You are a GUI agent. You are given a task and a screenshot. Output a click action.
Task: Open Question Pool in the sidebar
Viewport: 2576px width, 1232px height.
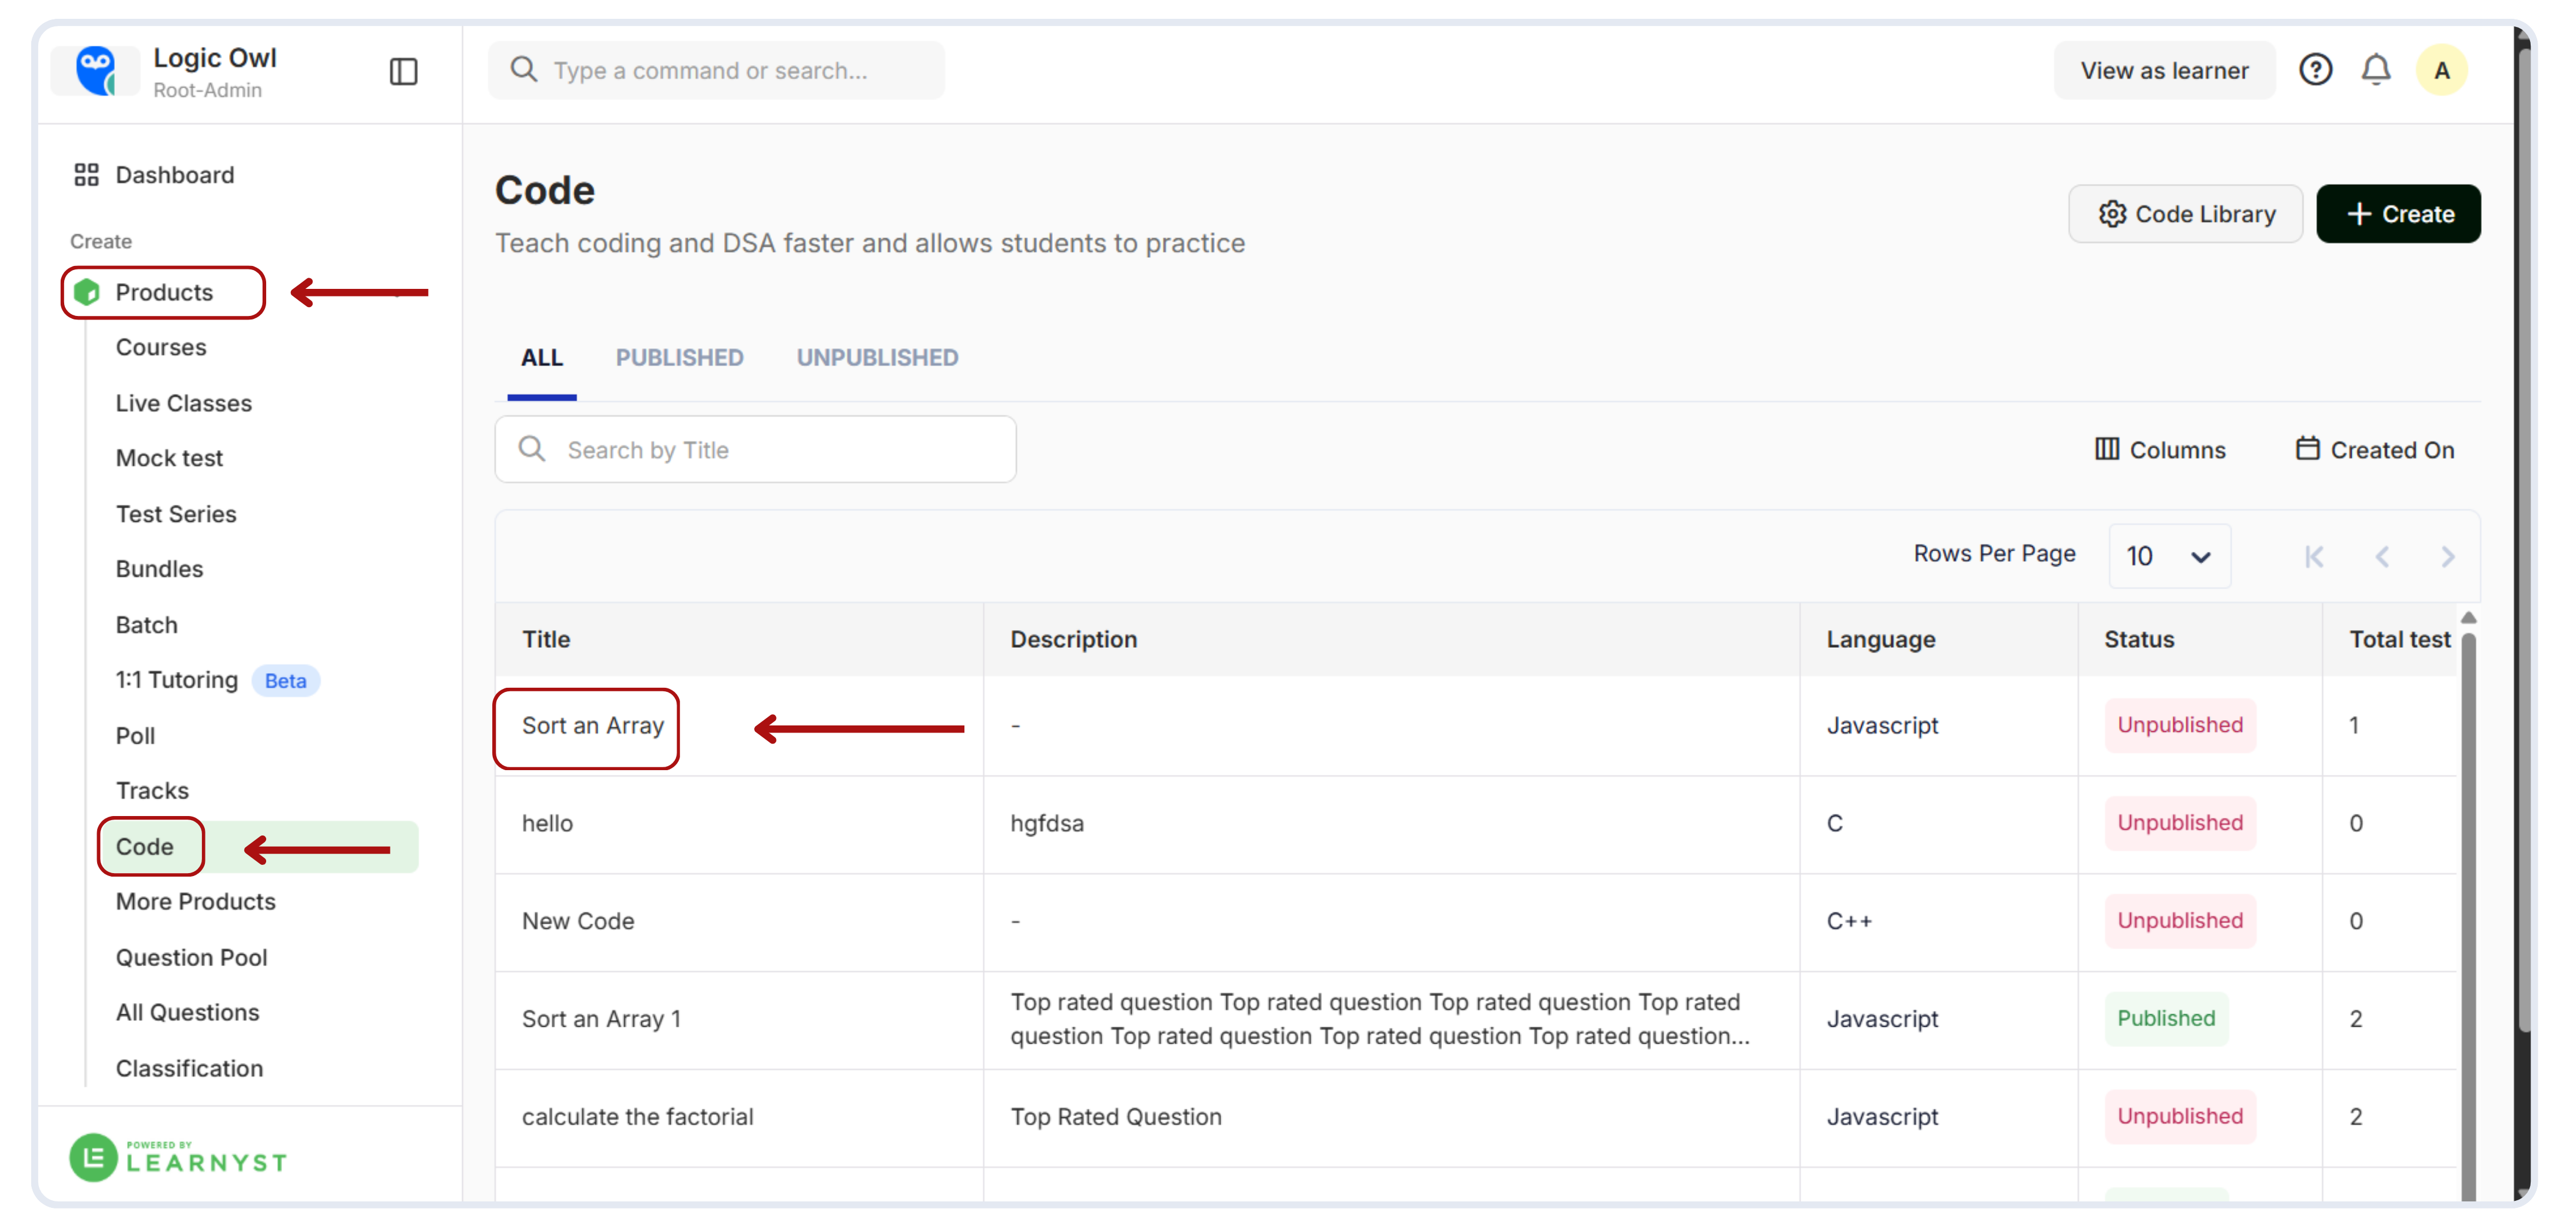pos(191,957)
